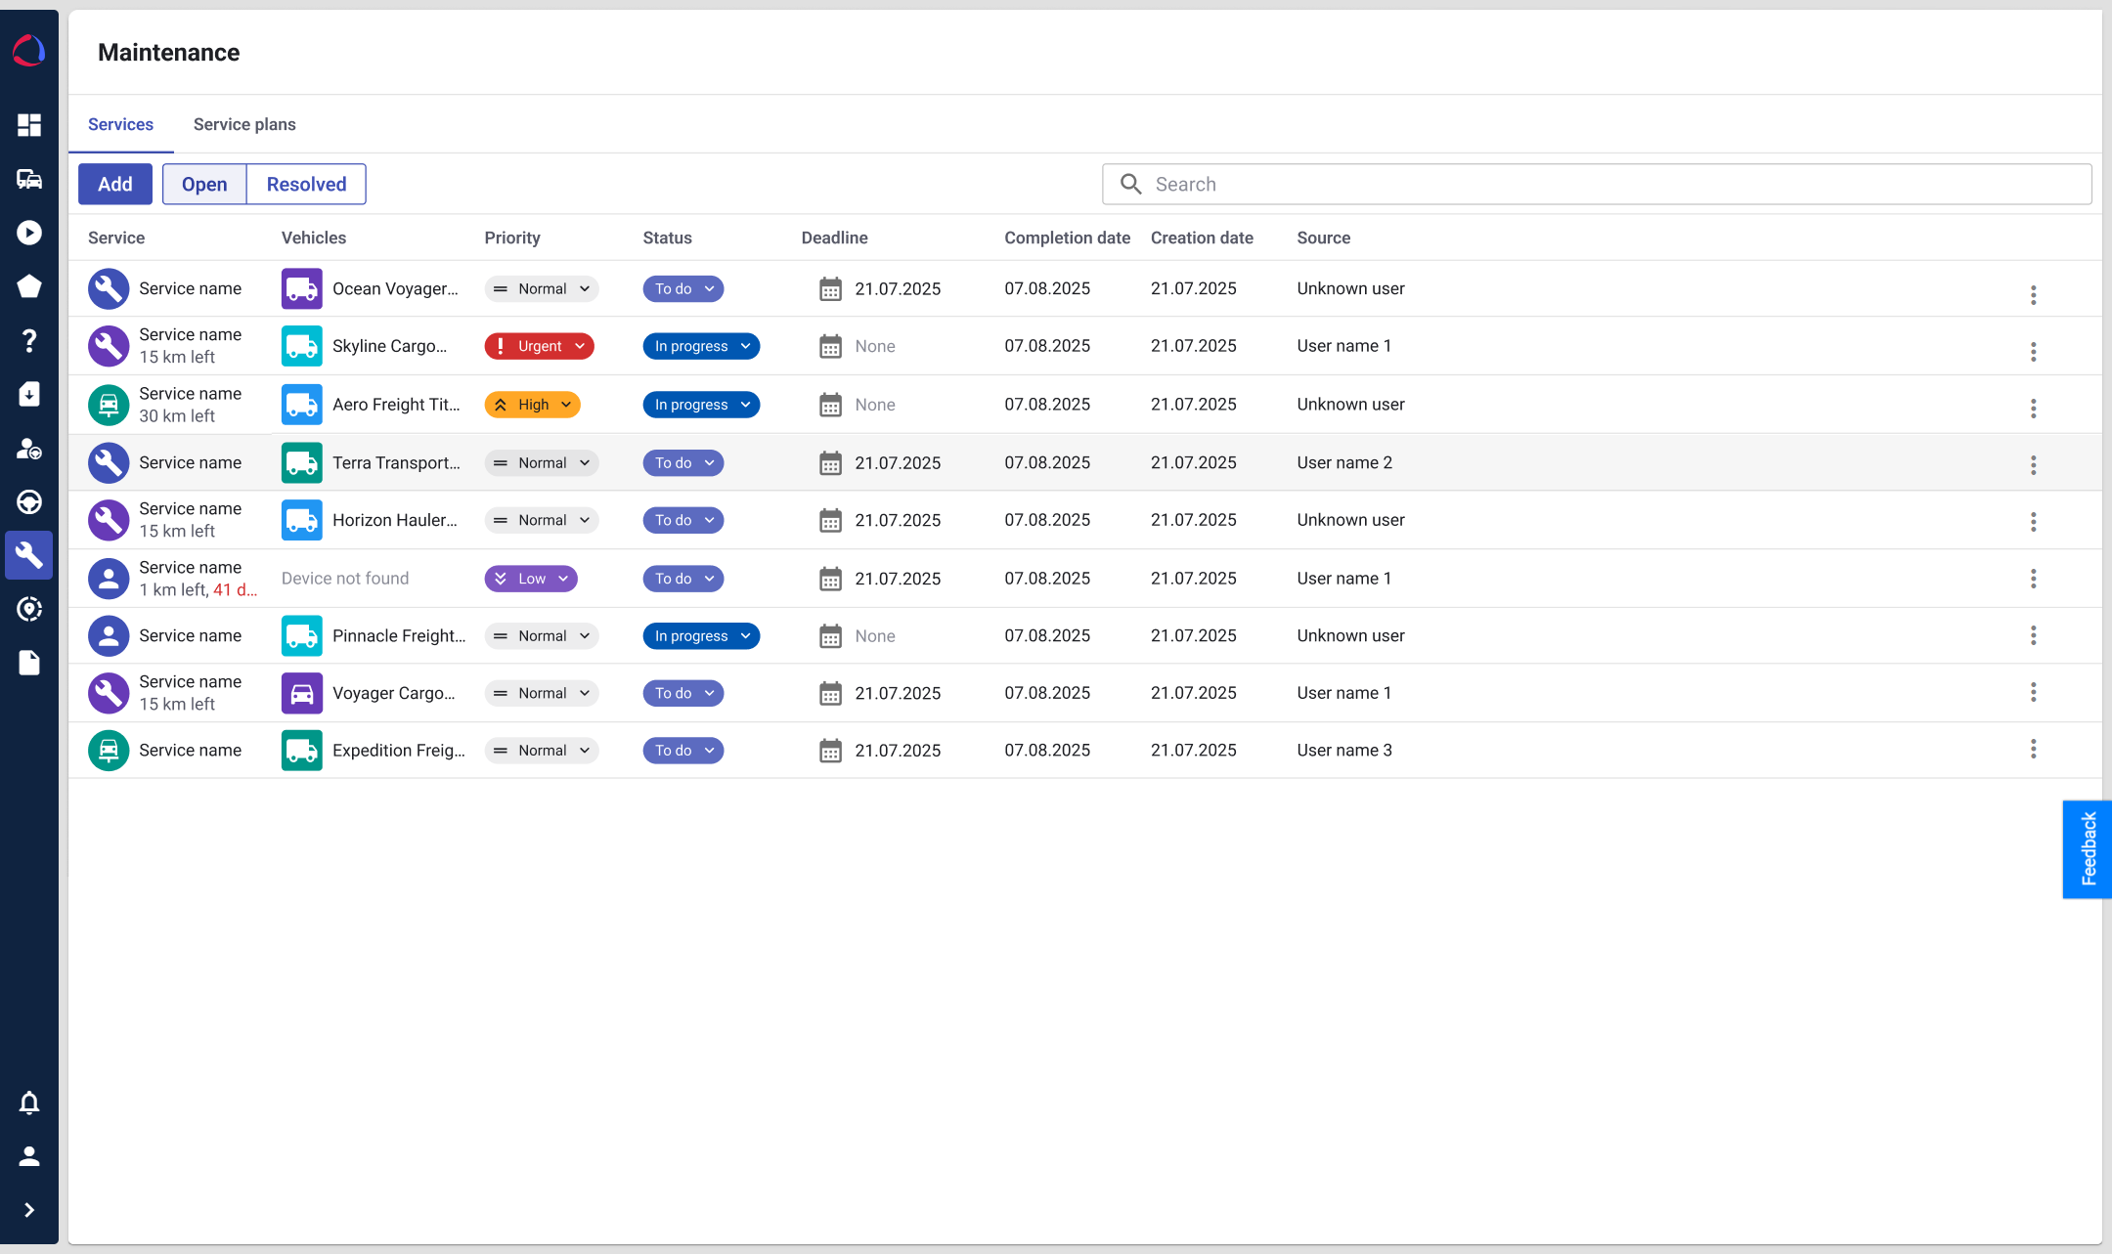
Task: Select the Open filter toggle
Action: coord(204,184)
